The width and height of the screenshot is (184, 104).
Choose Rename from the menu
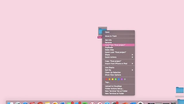(x=118, y=42)
